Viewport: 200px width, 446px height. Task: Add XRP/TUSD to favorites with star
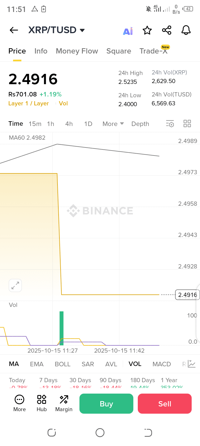tap(147, 30)
